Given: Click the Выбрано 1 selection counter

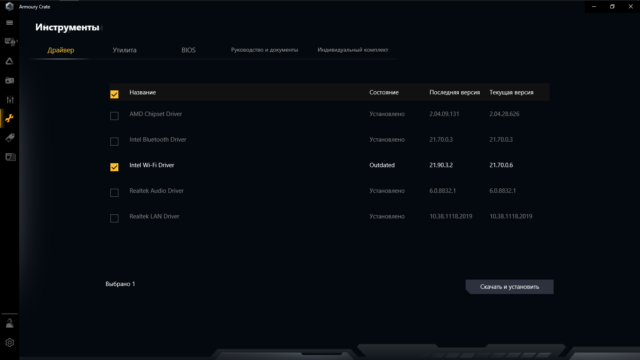Looking at the screenshot, I should tap(120, 284).
